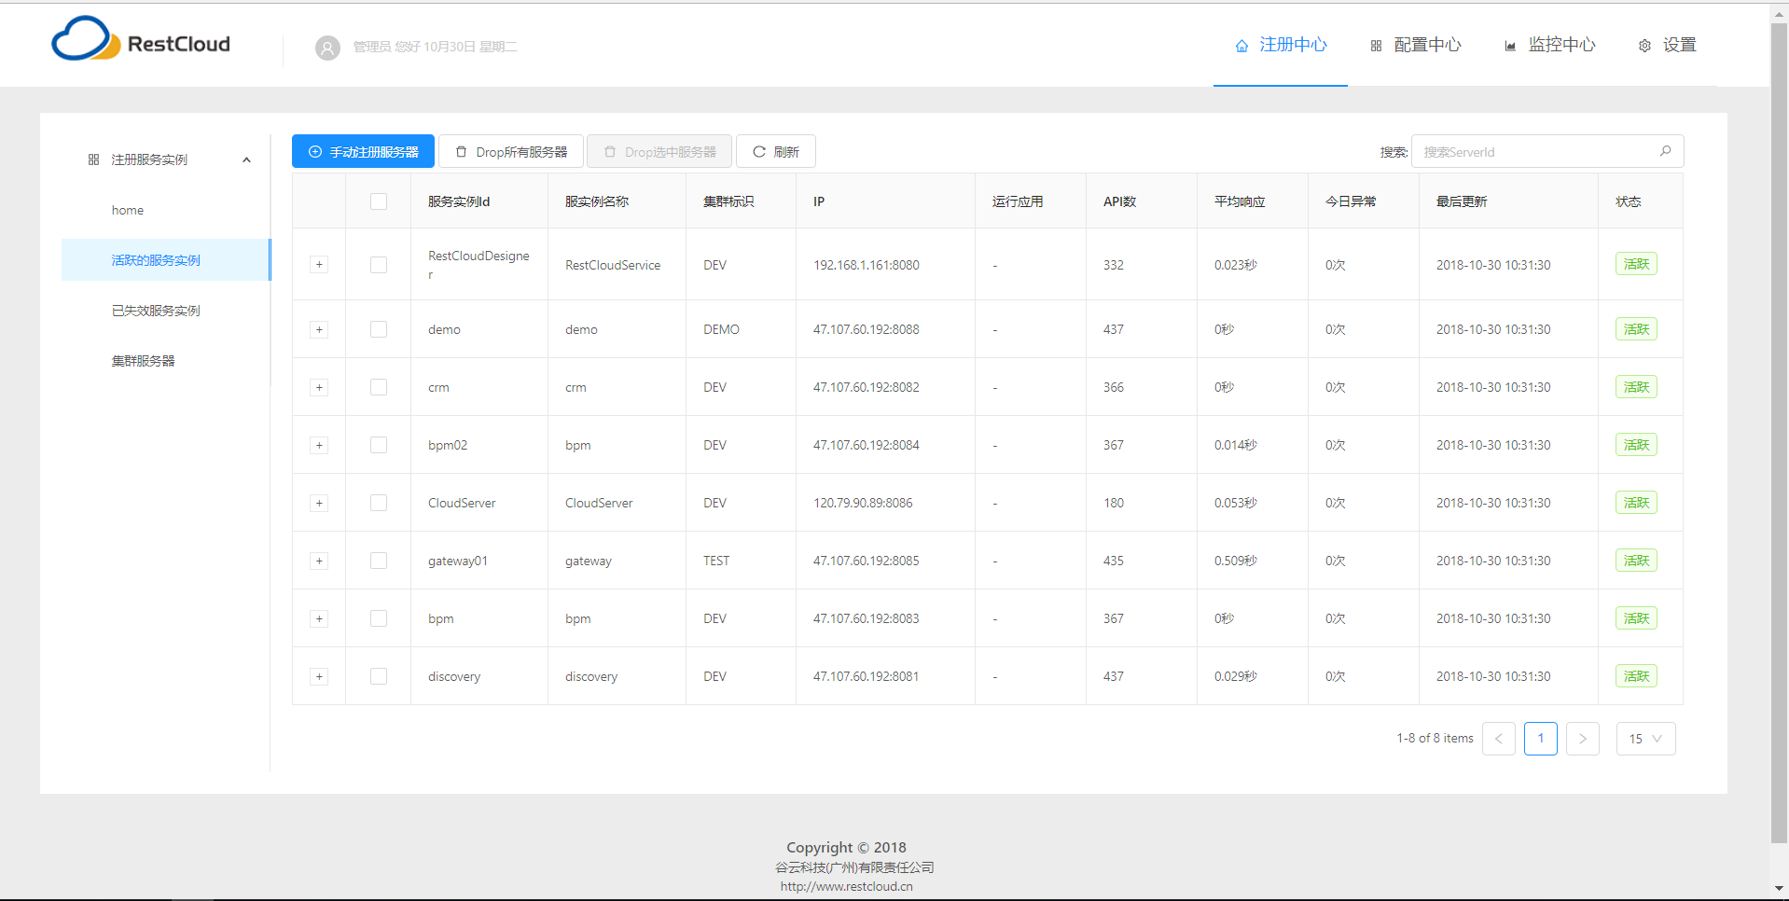Expand the gateway01 row details

click(x=319, y=561)
